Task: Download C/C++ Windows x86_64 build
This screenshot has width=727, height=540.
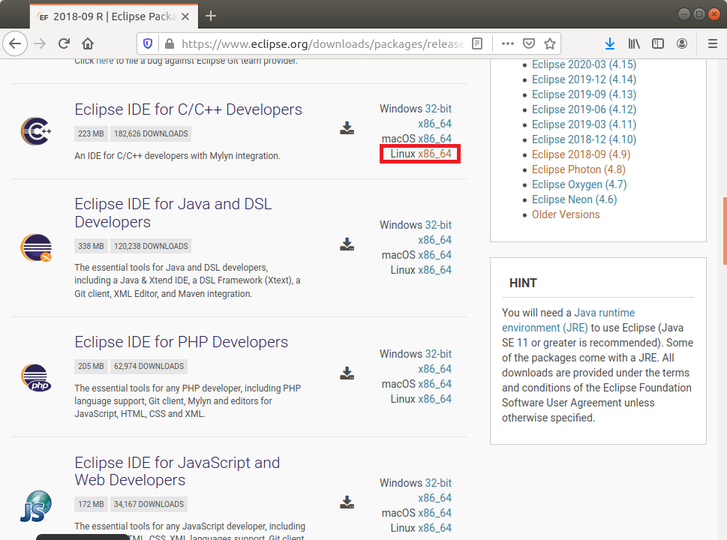Action: tap(434, 124)
